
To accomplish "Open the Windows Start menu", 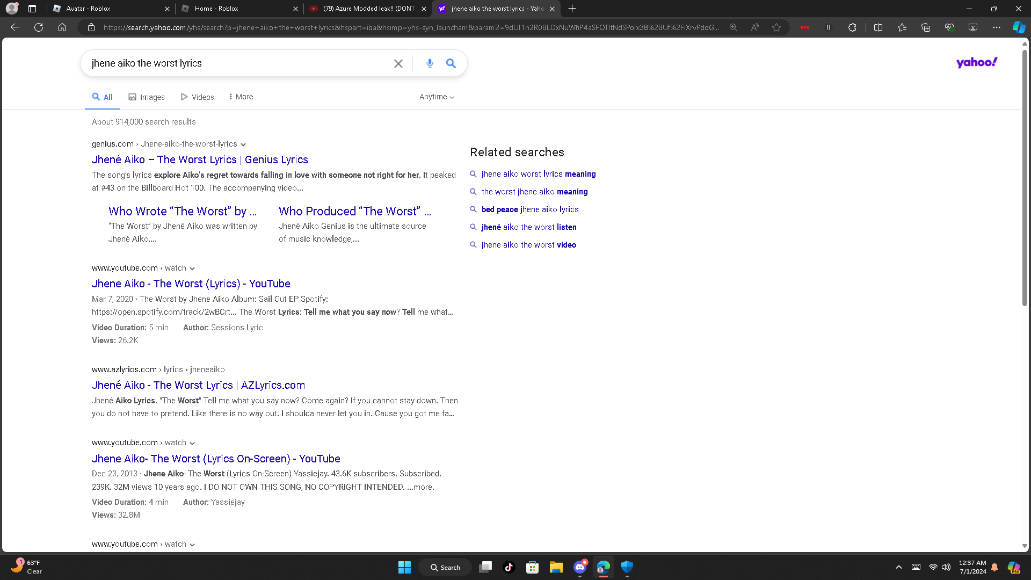I will point(404,567).
